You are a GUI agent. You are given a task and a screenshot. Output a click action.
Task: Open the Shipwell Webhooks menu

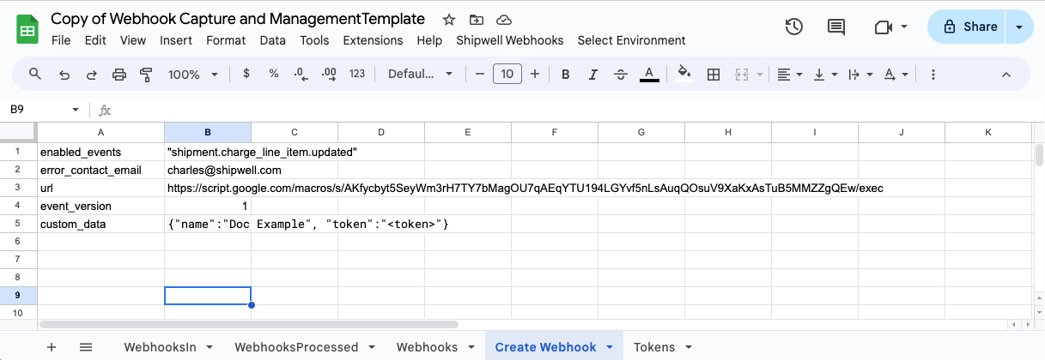(509, 40)
